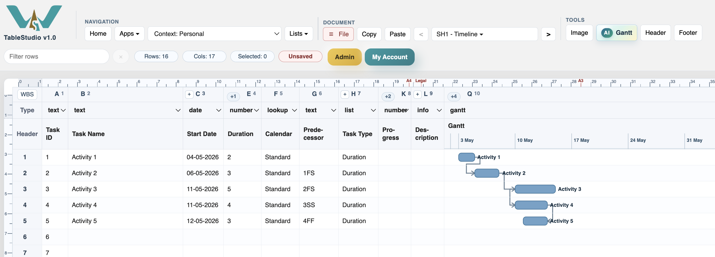Open the Footer tool
The height and width of the screenshot is (257, 715).
688,33
